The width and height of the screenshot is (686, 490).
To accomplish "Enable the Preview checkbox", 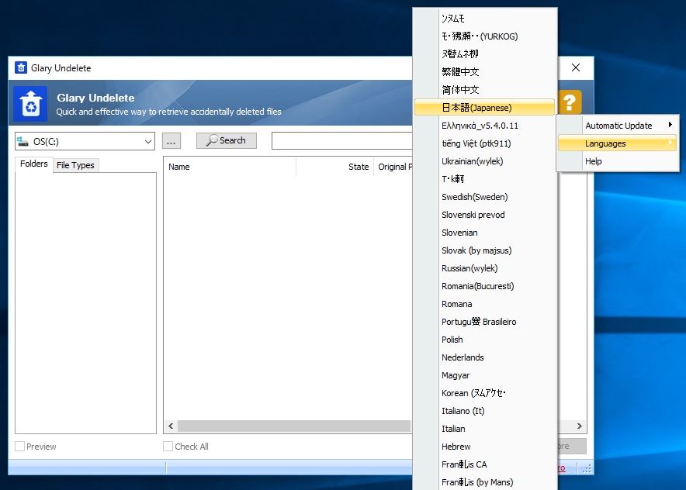I will 19,447.
